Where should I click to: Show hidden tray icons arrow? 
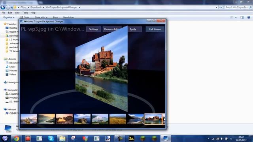click(x=208, y=138)
